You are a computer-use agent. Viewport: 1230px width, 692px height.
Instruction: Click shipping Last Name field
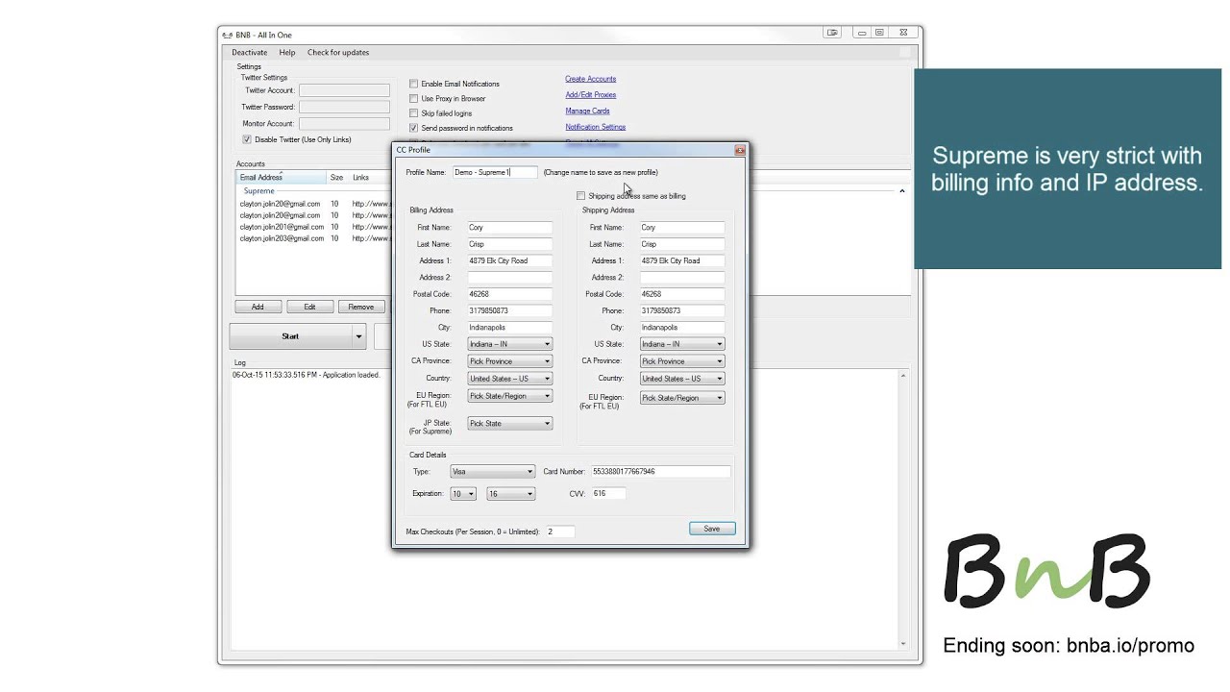pyautogui.click(x=682, y=244)
